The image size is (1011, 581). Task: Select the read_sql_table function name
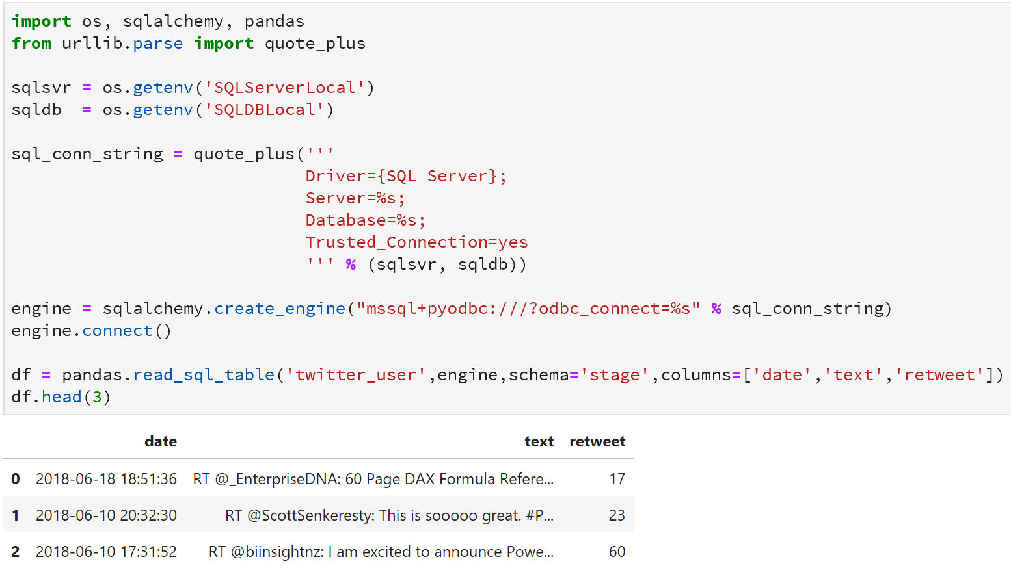[x=203, y=374]
